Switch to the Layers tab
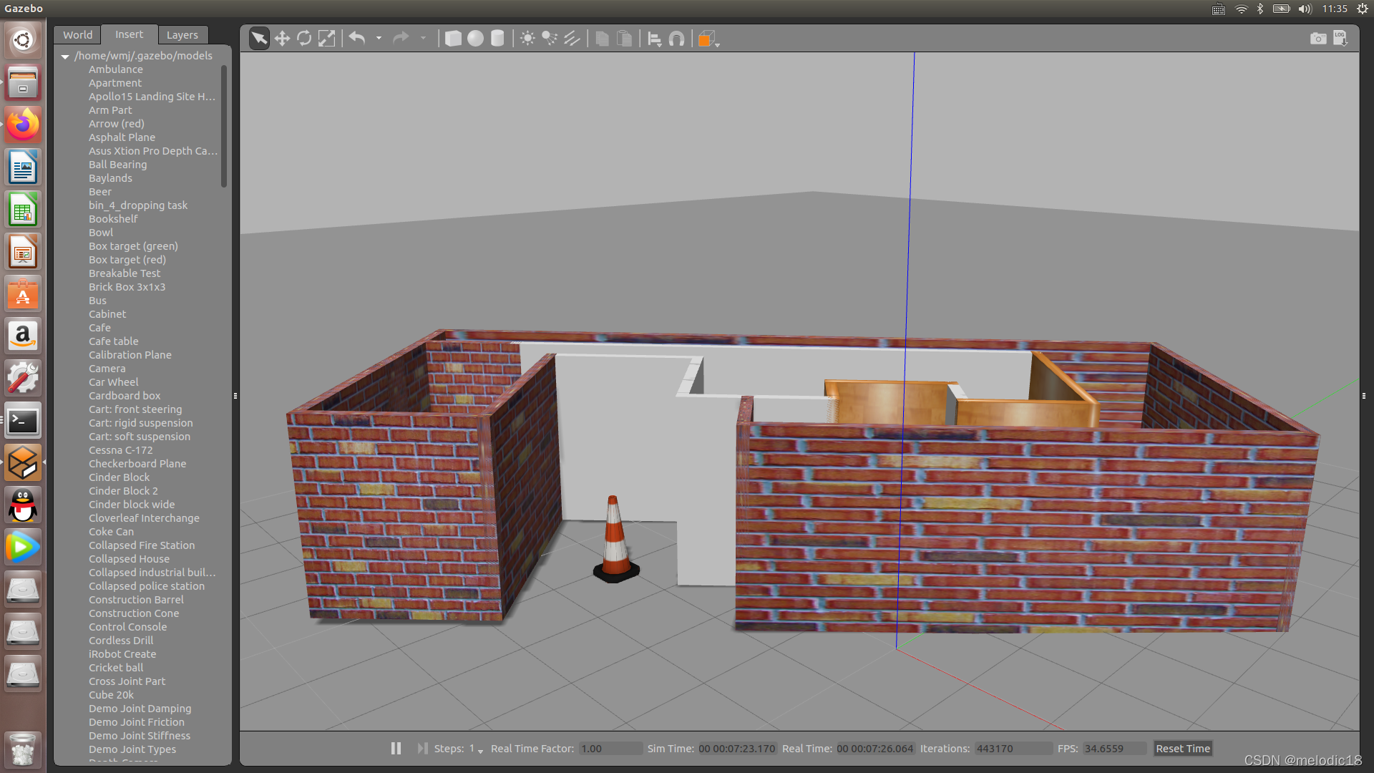1374x773 pixels. (x=181, y=35)
